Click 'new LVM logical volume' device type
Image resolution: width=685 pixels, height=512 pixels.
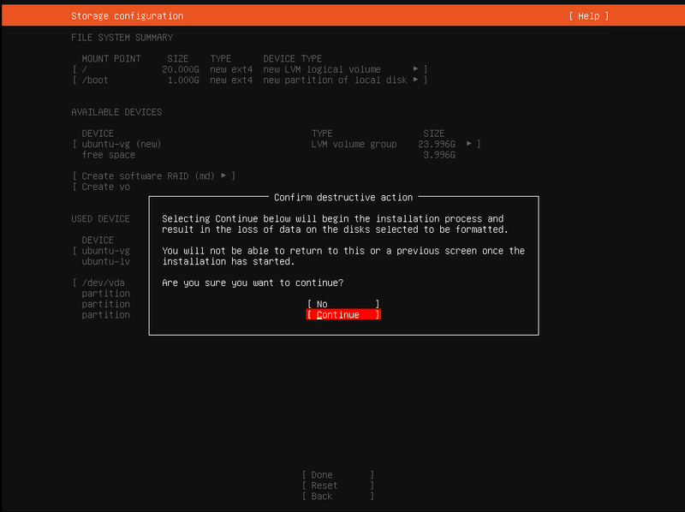coord(322,69)
